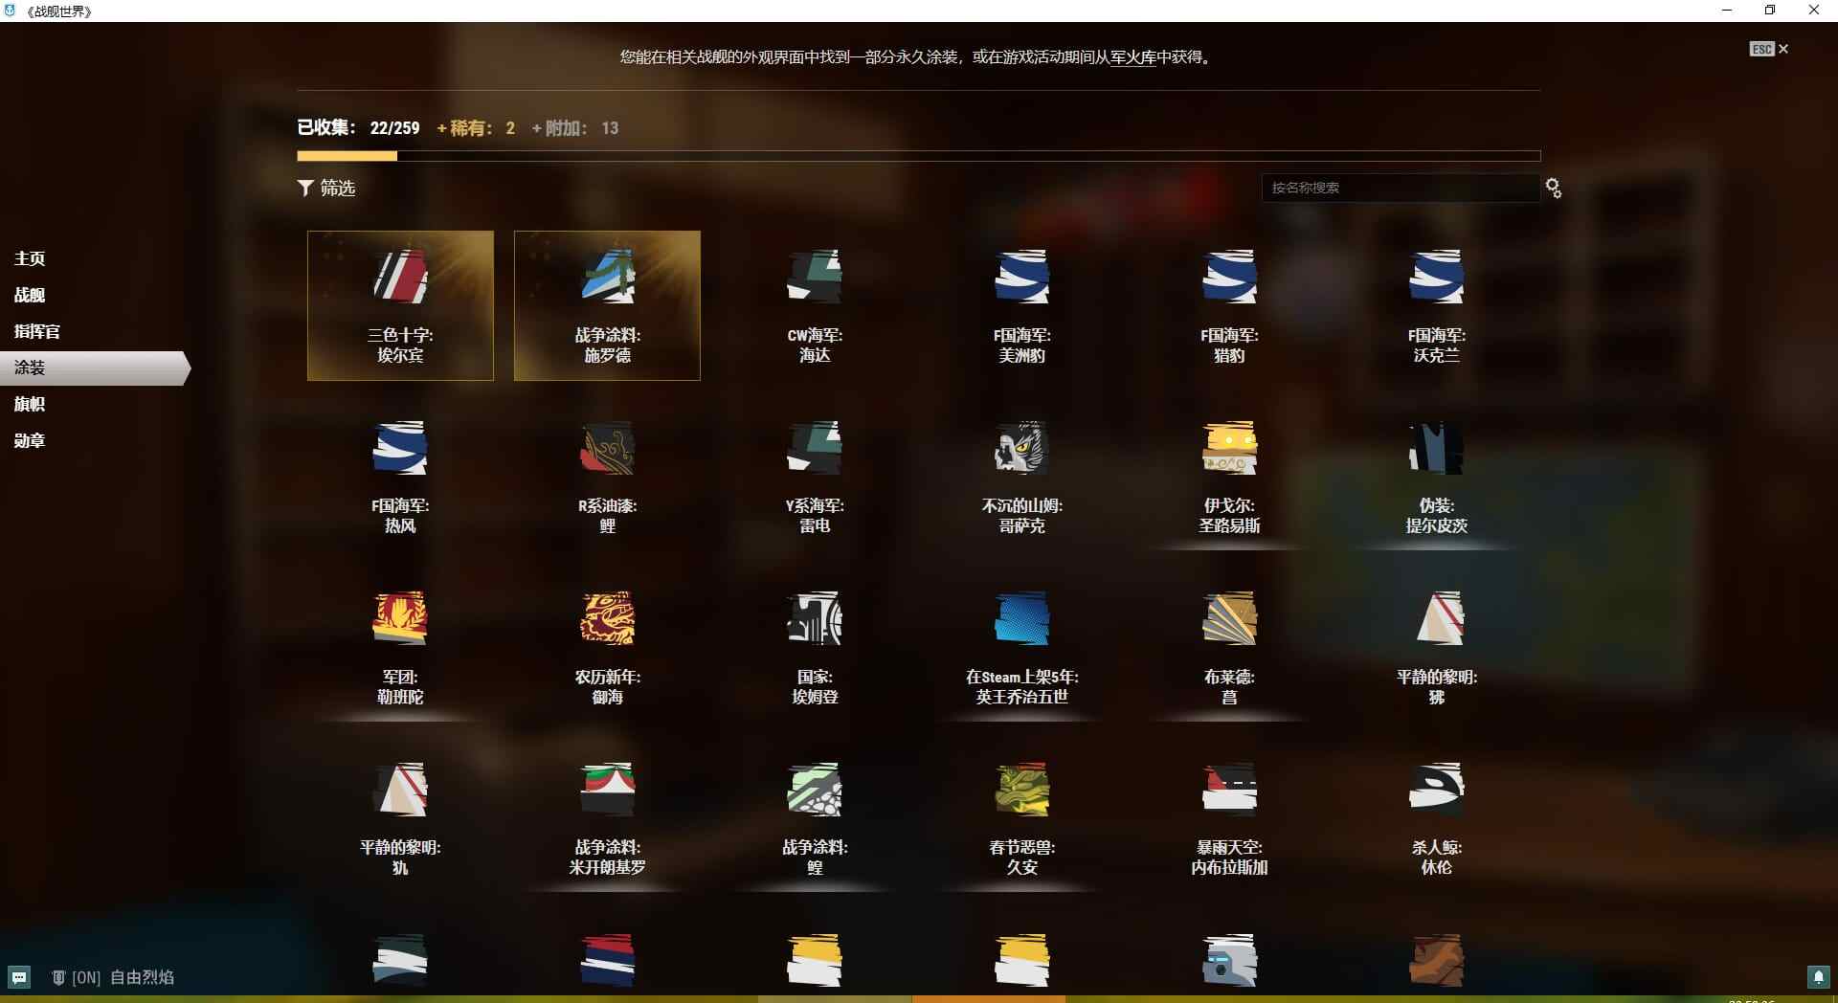Open the 指挥官 section
The height and width of the screenshot is (1003, 1838).
coord(36,331)
